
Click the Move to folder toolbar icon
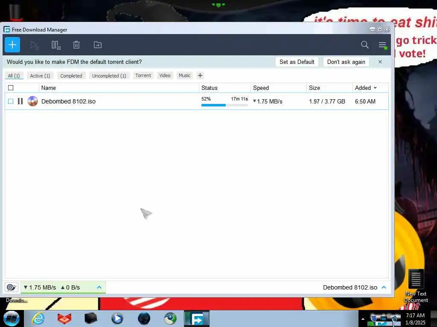pyautogui.click(x=98, y=45)
